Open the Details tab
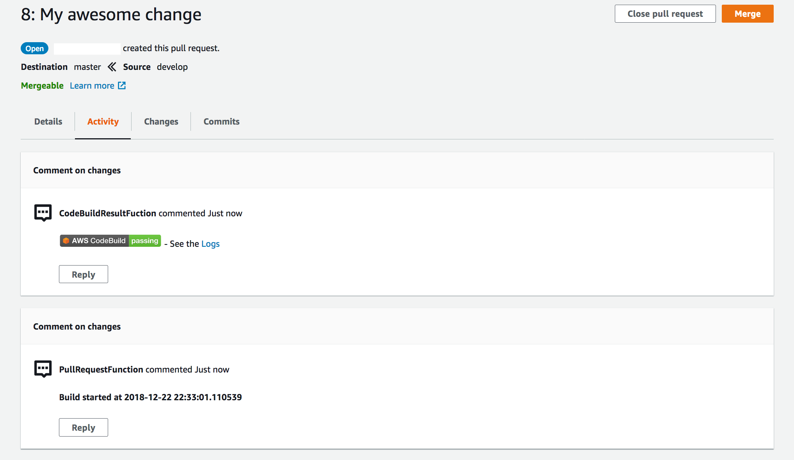Screen dimensions: 794x460 click(48, 121)
